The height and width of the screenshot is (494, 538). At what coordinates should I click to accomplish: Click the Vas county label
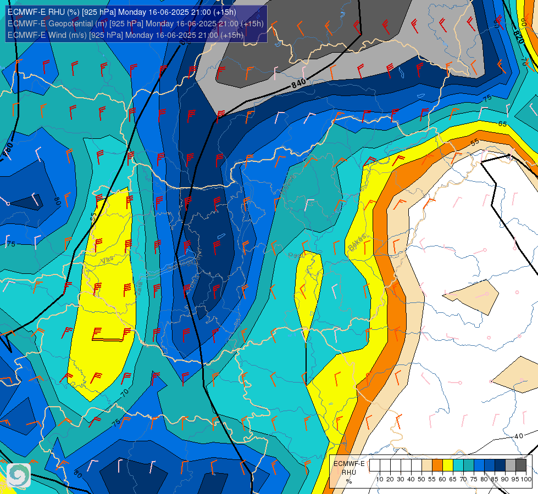point(107,260)
